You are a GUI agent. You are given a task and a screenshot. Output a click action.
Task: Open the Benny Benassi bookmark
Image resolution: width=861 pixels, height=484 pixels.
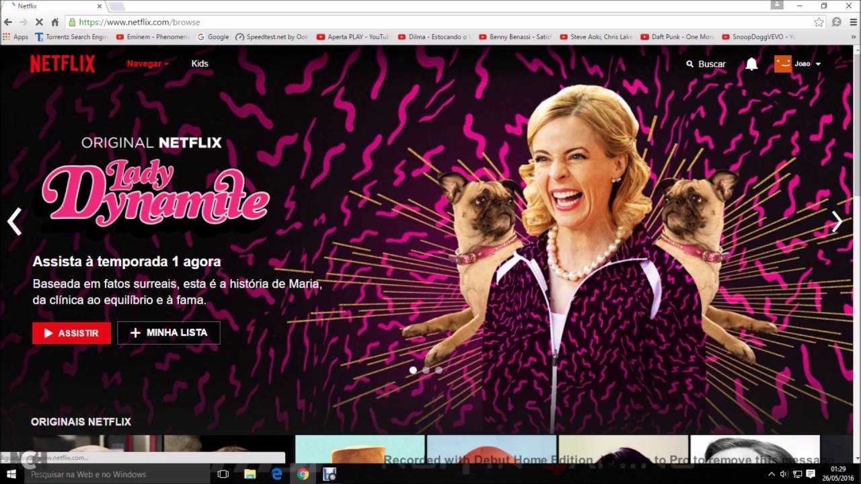pyautogui.click(x=515, y=37)
